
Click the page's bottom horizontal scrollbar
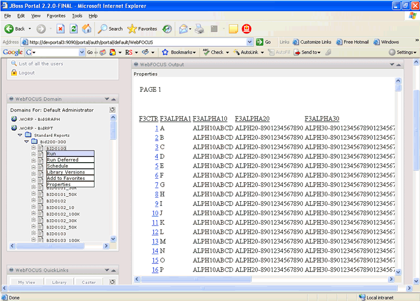pyautogui.click(x=203, y=288)
